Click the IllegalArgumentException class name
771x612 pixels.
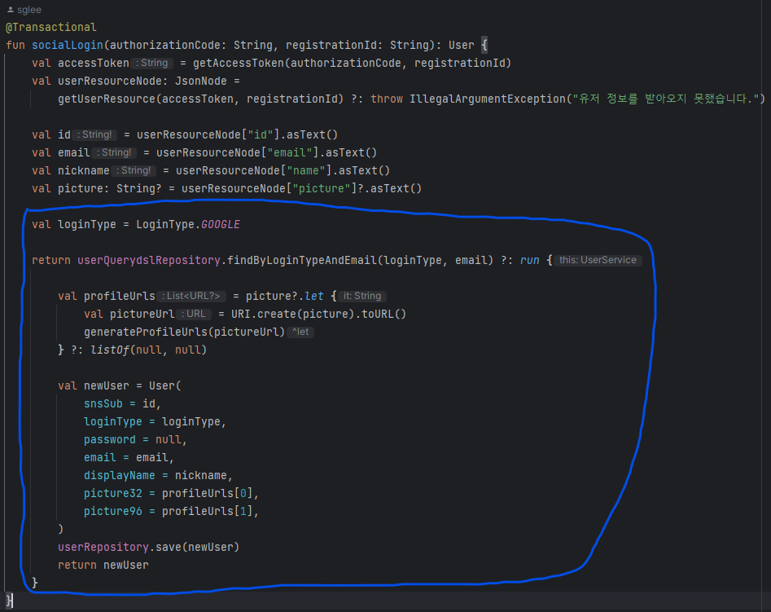pos(488,99)
